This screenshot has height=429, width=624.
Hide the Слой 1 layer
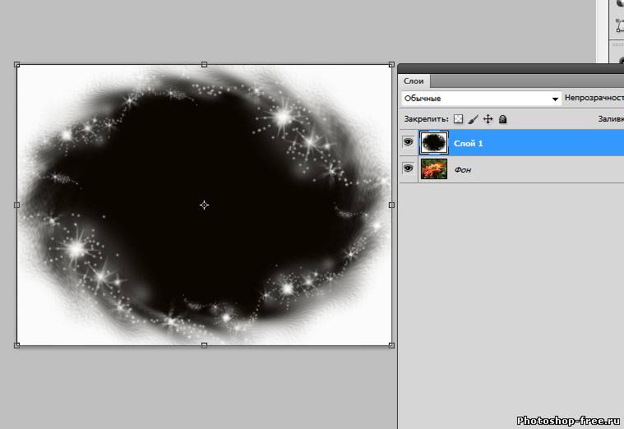click(x=408, y=142)
